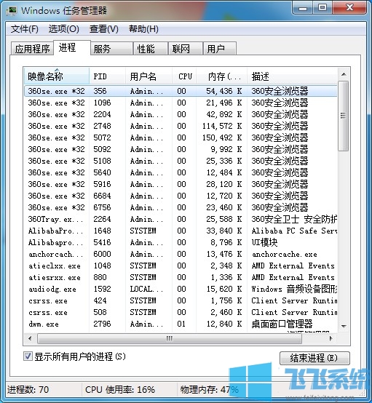Show the 用户 tab
The image size is (372, 403).
(x=219, y=49)
